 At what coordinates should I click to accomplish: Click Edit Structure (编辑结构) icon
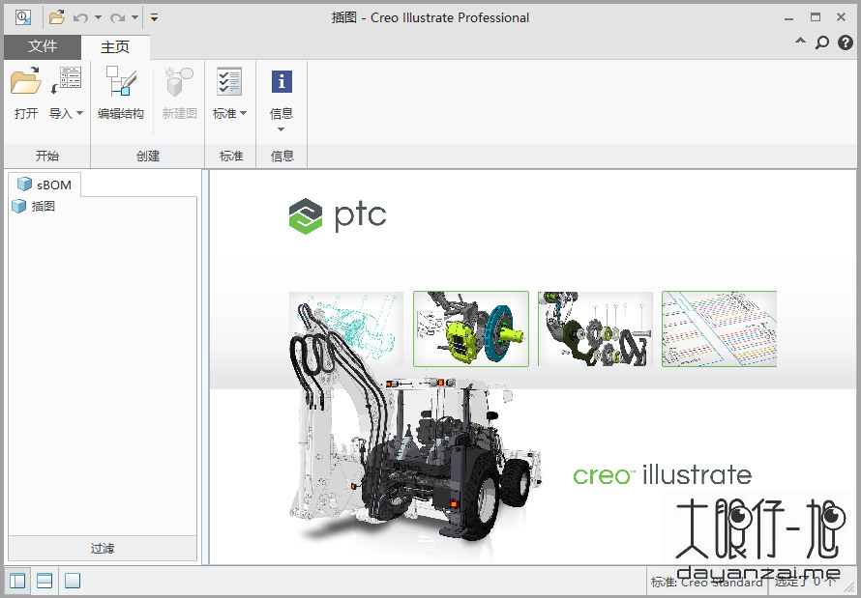tap(121, 80)
